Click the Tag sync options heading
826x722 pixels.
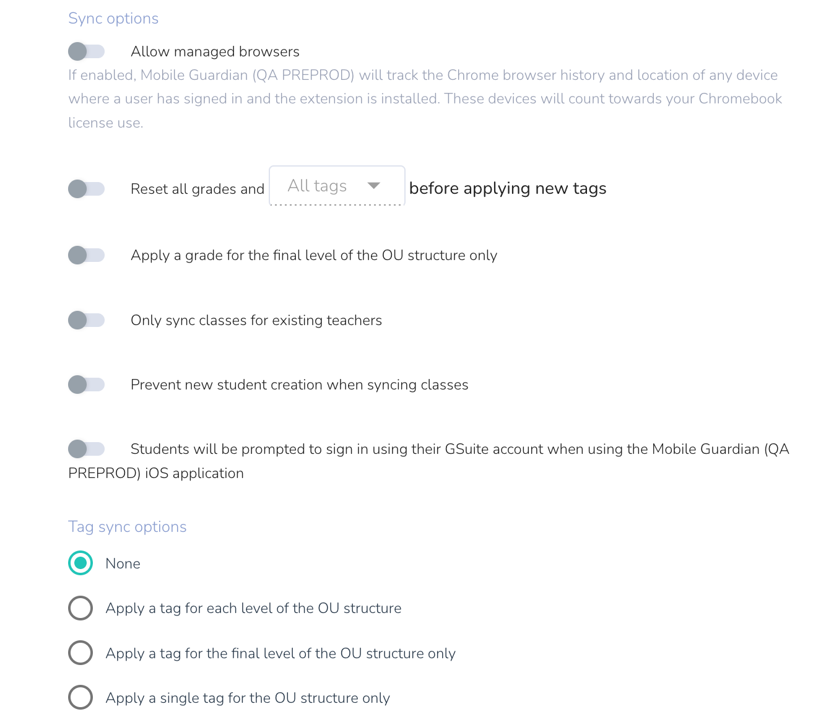(x=127, y=527)
